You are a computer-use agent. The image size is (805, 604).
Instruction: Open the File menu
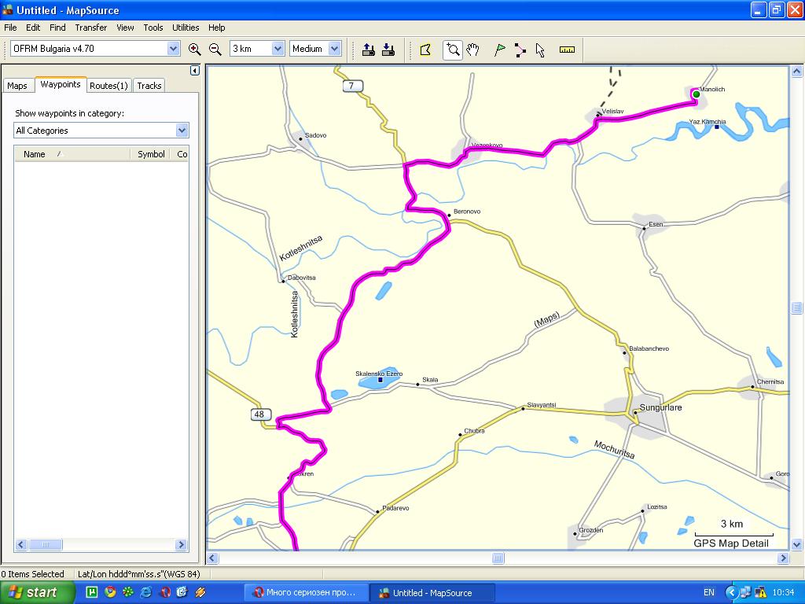pyautogui.click(x=10, y=28)
